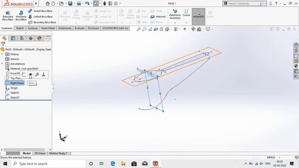Click the feature tree horizontal scrollbar
The height and width of the screenshot is (168, 299).
24,150
